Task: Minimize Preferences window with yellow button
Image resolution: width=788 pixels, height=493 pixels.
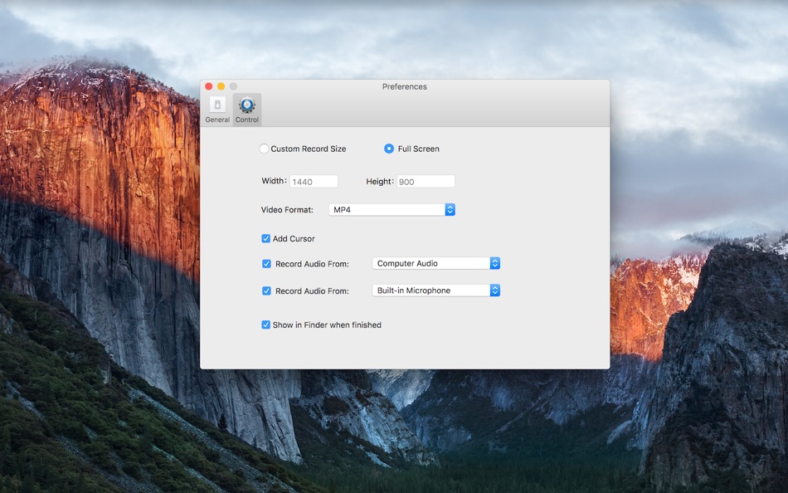Action: [221, 86]
